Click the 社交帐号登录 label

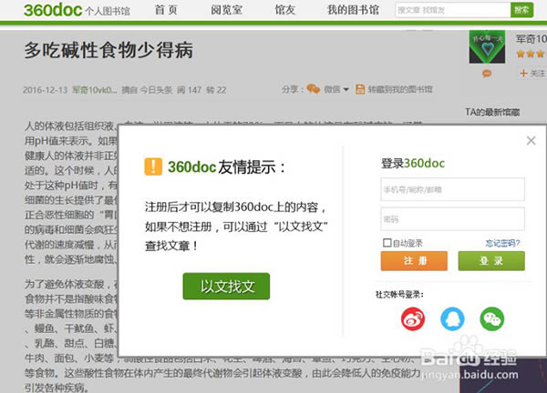point(399,295)
